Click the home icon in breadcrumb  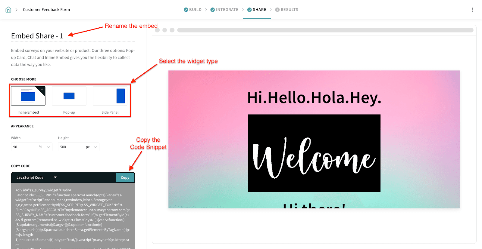click(x=8, y=10)
